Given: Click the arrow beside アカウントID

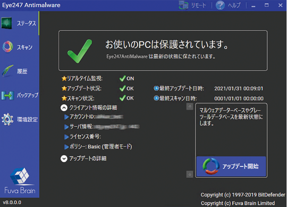Looking at the screenshot, I should [x=66, y=117].
